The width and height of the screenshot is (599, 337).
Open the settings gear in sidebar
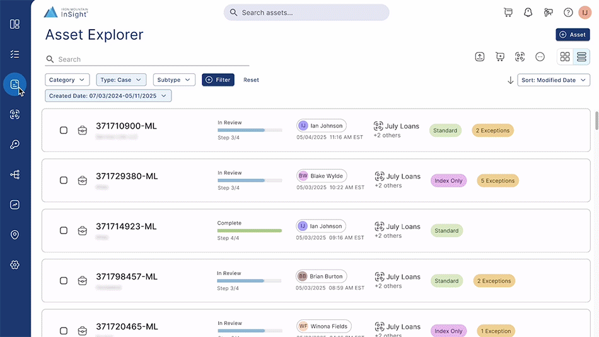click(15, 265)
